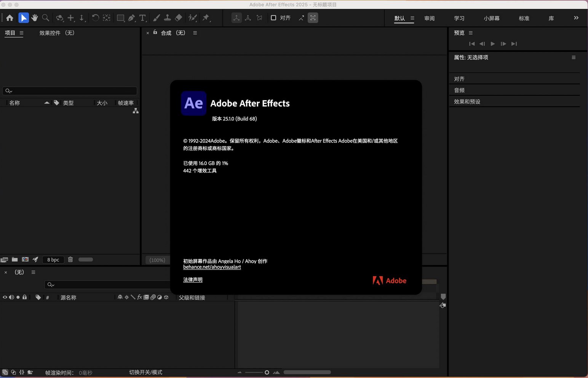This screenshot has height=378, width=588.
Task: Select the Eraser tool
Action: pyautogui.click(x=178, y=18)
